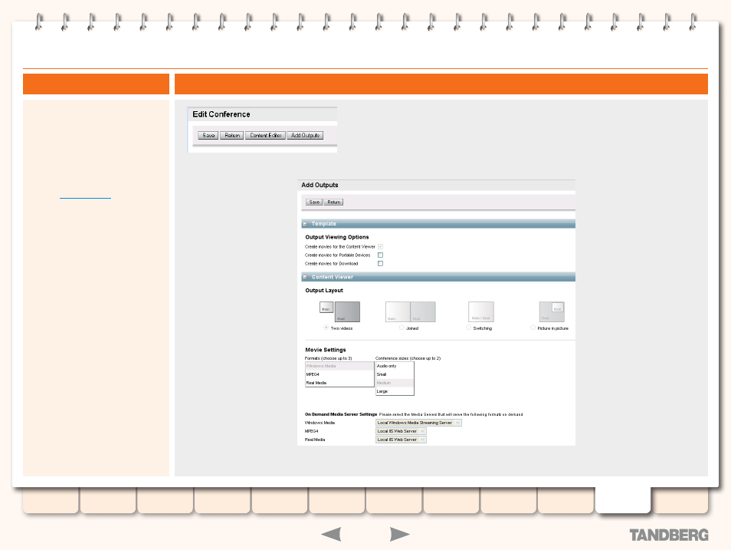This screenshot has width=731, height=550.
Task: Select the Switching layout radio
Action: pos(468,328)
